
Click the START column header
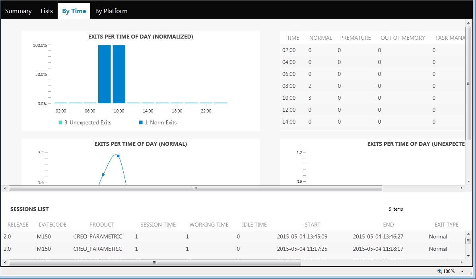313,225
